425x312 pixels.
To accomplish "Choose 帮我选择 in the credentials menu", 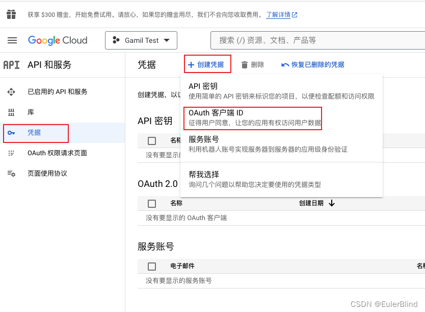I will coord(281,179).
